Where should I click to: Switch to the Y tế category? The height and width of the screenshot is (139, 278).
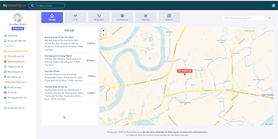(75, 17)
